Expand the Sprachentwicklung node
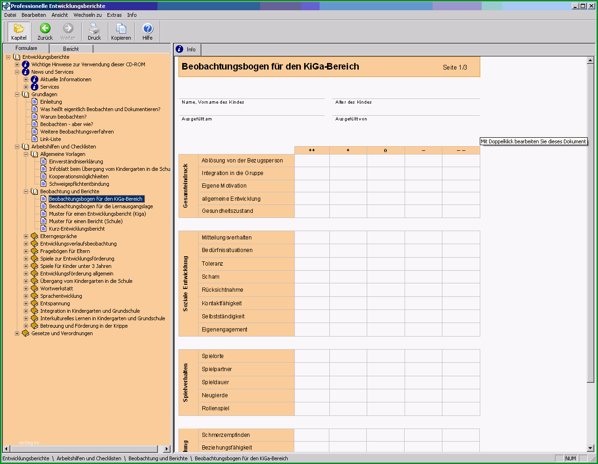The height and width of the screenshot is (464, 598). (26, 296)
